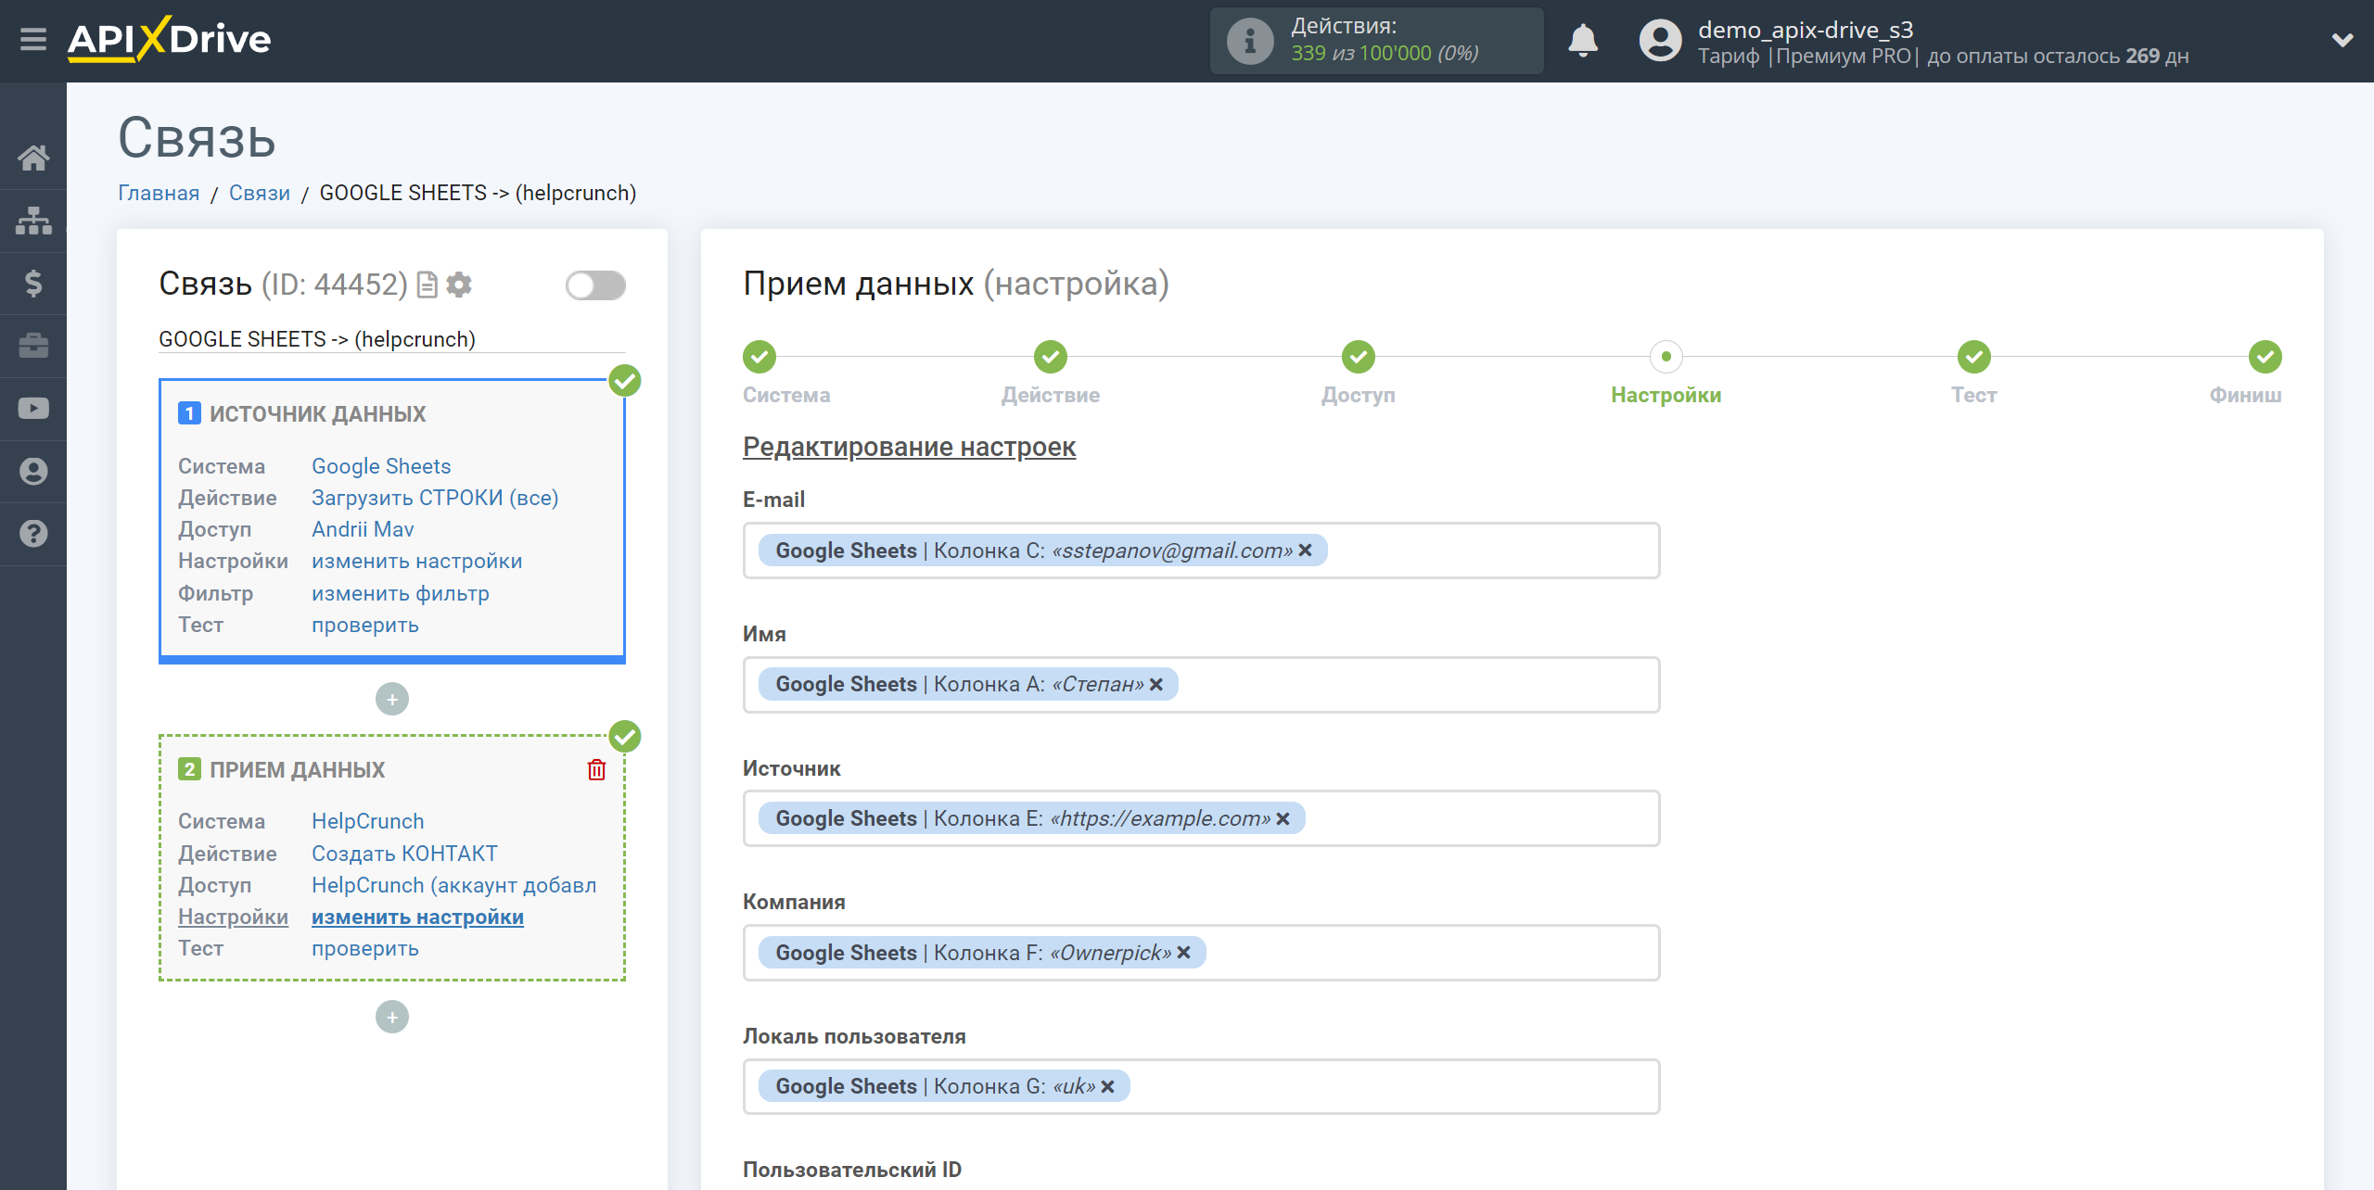
Task: Open connection settings gear icon
Action: [x=459, y=285]
